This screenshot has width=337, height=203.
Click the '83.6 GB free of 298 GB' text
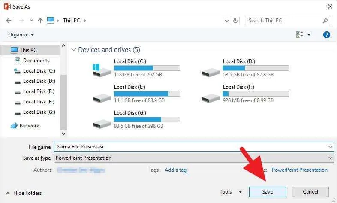pyautogui.click(x=138, y=126)
